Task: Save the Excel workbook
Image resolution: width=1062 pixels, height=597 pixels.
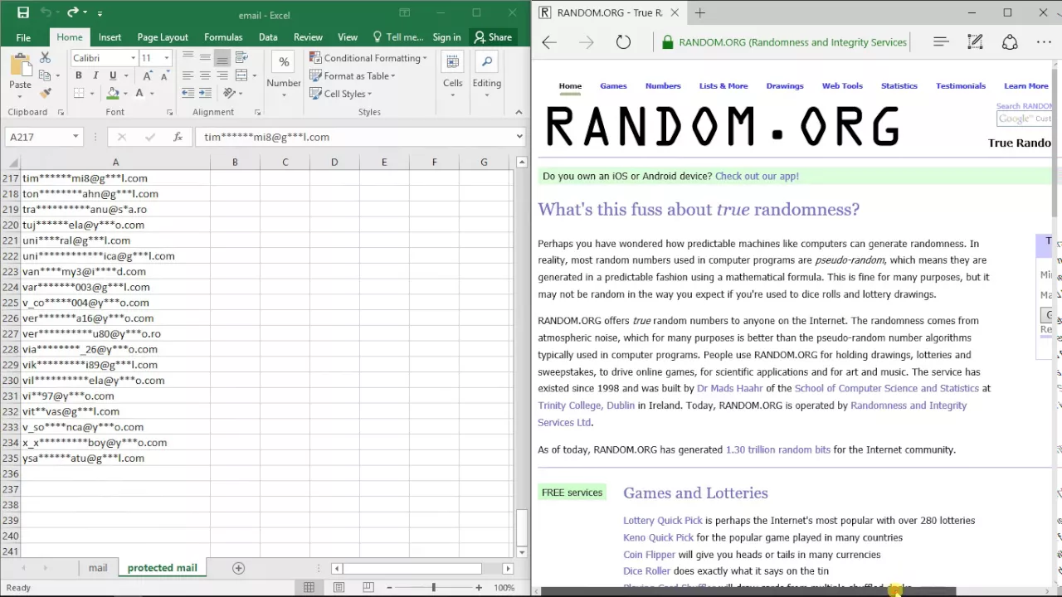Action: pyautogui.click(x=23, y=12)
